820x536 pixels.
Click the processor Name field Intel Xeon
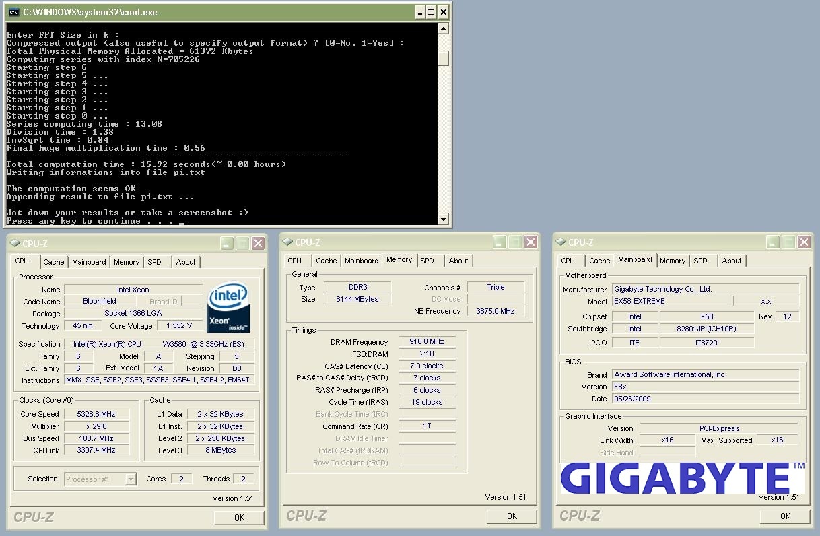(133, 290)
